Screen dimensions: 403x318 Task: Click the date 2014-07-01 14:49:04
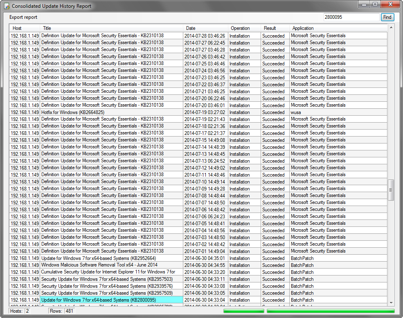point(205,251)
